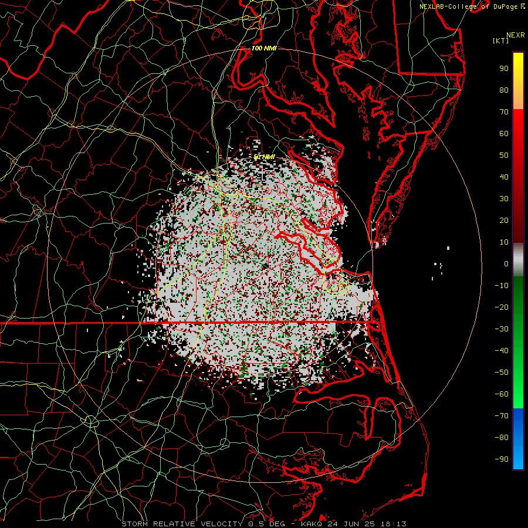Click the 20 value on velocity scale

(x=504, y=221)
